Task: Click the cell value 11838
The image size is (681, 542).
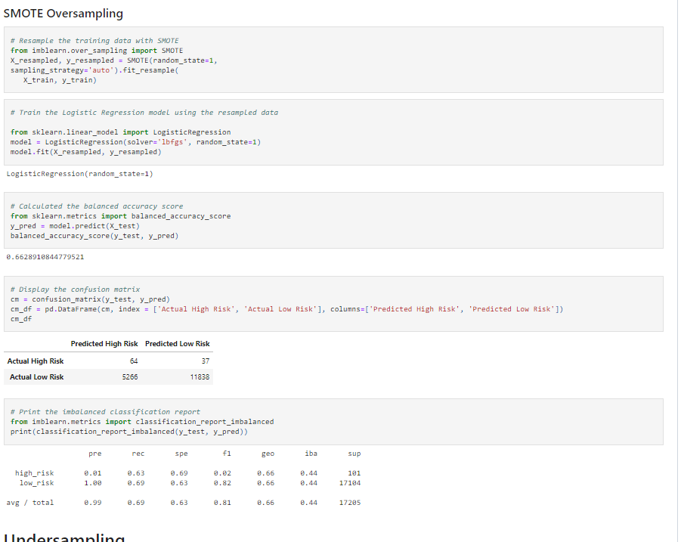Action: [x=200, y=377]
